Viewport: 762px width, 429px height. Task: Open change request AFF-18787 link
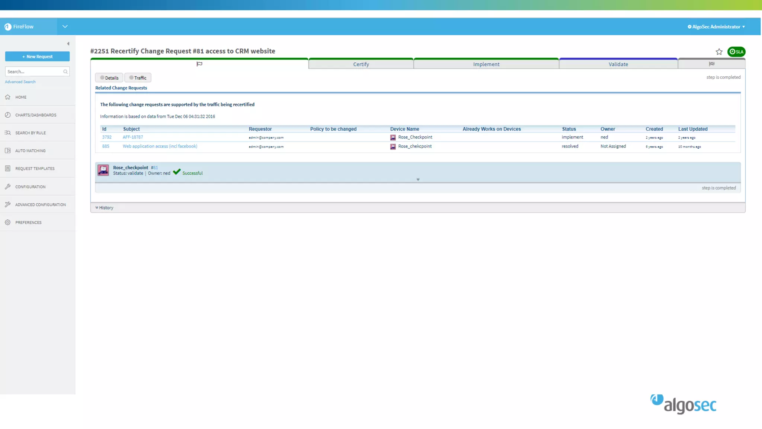(x=133, y=137)
